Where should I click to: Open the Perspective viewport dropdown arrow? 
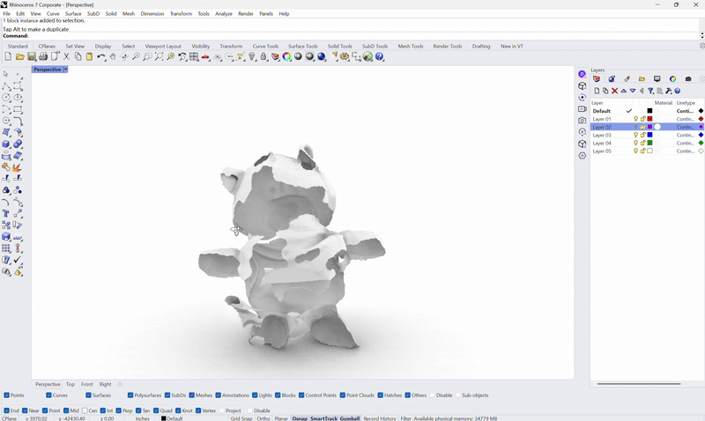click(65, 70)
